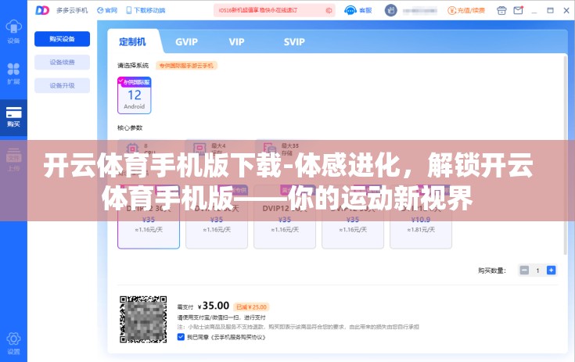Image resolution: width=575 pixels, height=362 pixels.
Task: Decrease purchase quantity with the minus button
Action: (524, 271)
